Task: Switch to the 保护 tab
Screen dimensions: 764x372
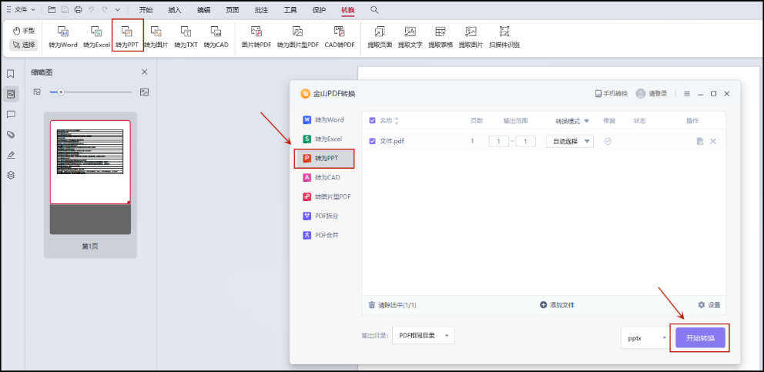Action: click(319, 10)
